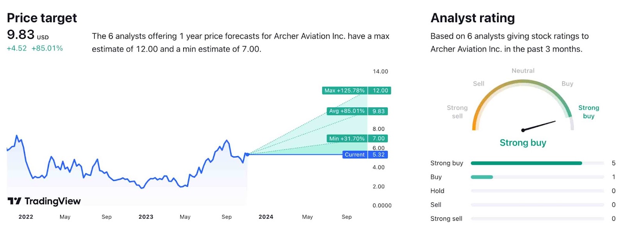Click the Min +31.70% price label
This screenshot has height=230, width=625.
[346, 139]
